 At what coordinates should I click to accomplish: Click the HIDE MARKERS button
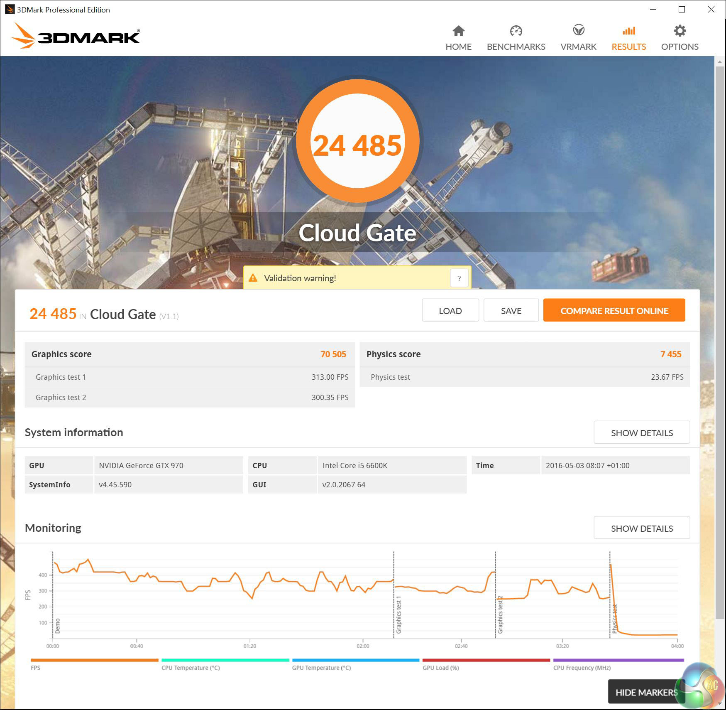tap(646, 692)
